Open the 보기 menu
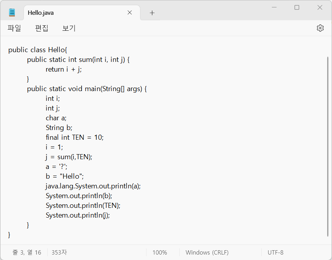 [x=69, y=28]
